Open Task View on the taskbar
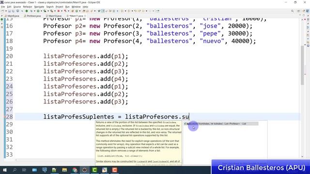This screenshot has width=310, height=174. pyautogui.click(x=24, y=170)
